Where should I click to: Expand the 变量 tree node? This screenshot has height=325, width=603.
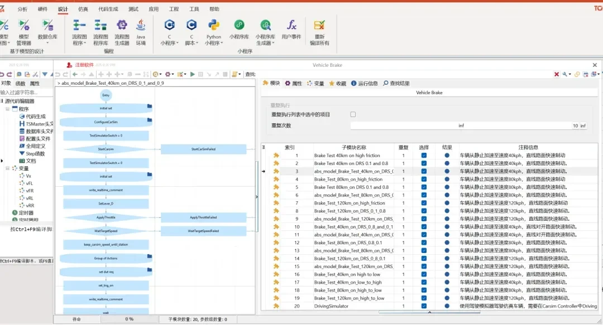8,168
